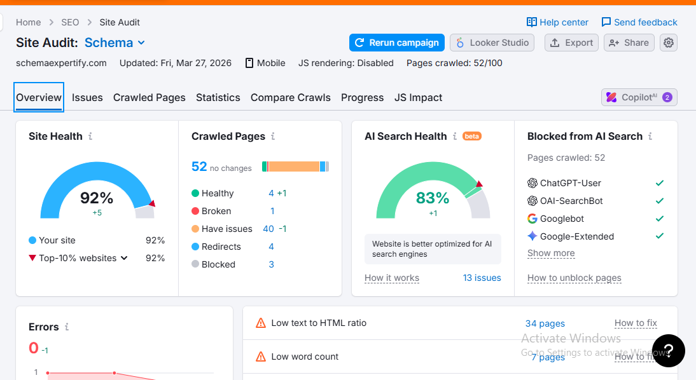Switch to the Issues tab
The image size is (696, 380).
(x=87, y=98)
